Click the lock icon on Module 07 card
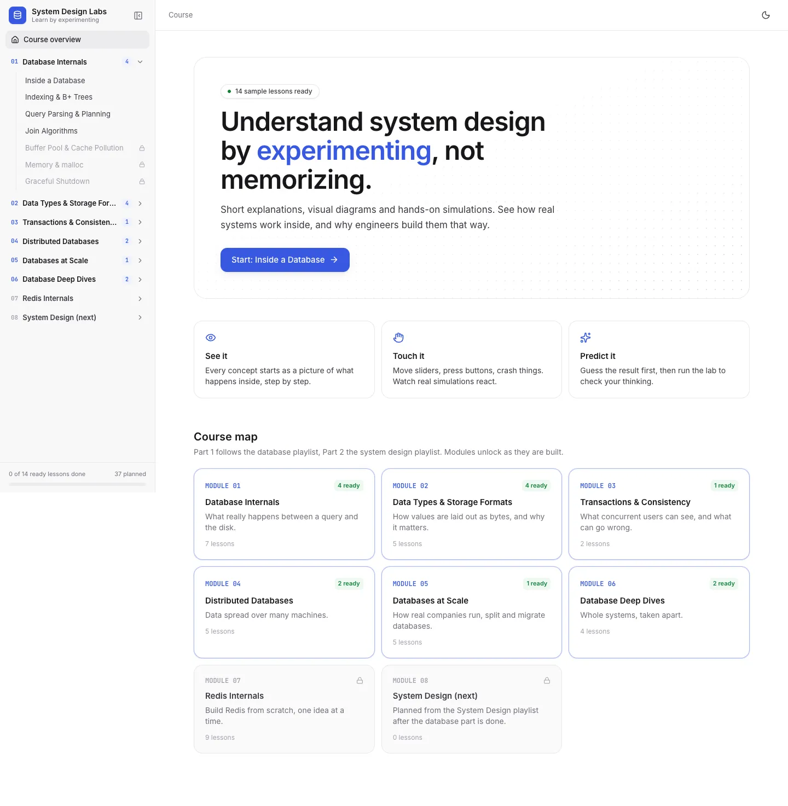 (x=360, y=681)
